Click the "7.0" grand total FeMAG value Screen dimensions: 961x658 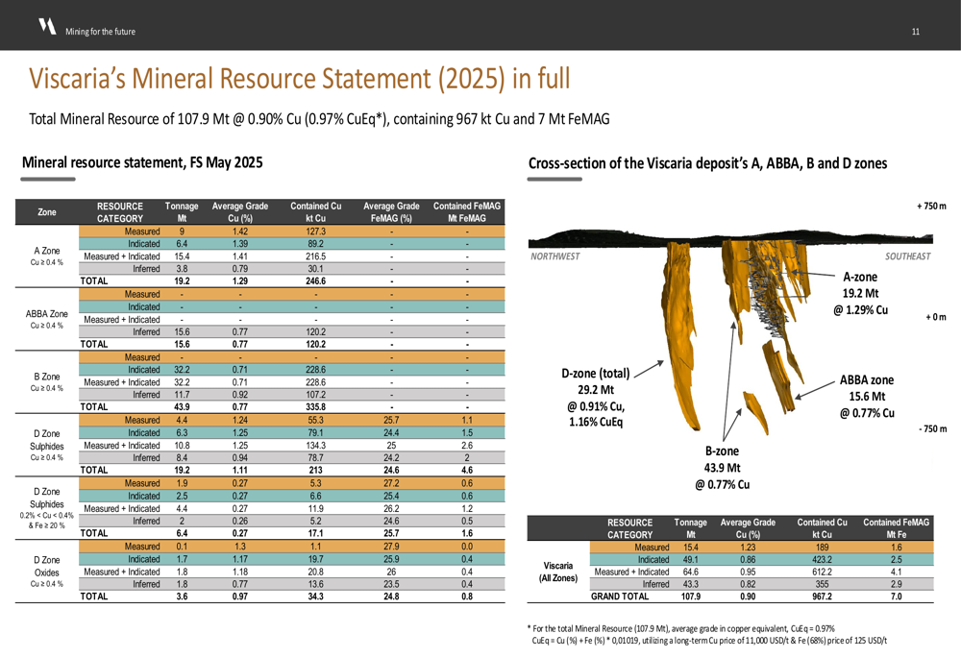click(896, 597)
